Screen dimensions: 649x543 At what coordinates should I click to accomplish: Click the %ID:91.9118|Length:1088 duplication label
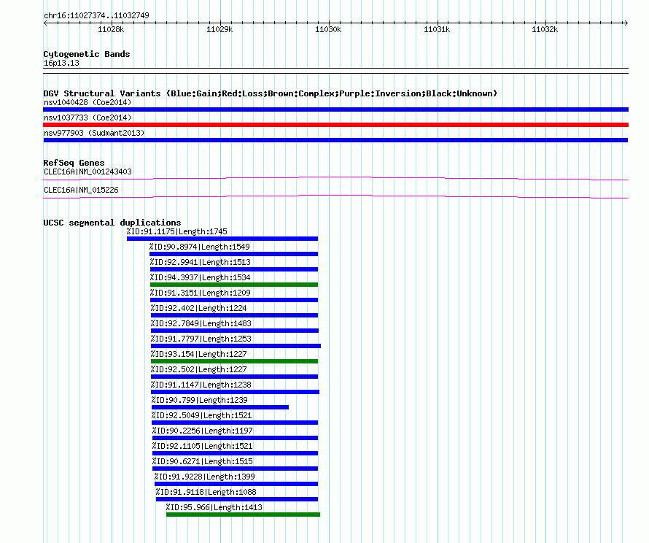click(206, 492)
